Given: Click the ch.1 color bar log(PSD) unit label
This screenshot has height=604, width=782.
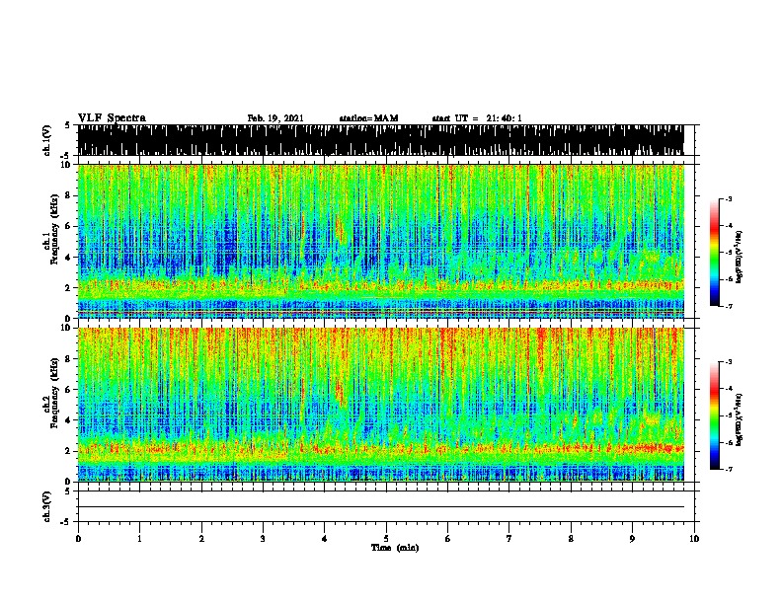Looking at the screenshot, I should [x=740, y=258].
